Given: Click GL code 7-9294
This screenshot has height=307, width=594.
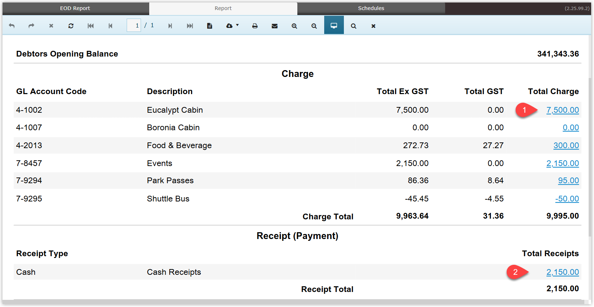Looking at the screenshot, I should (29, 181).
